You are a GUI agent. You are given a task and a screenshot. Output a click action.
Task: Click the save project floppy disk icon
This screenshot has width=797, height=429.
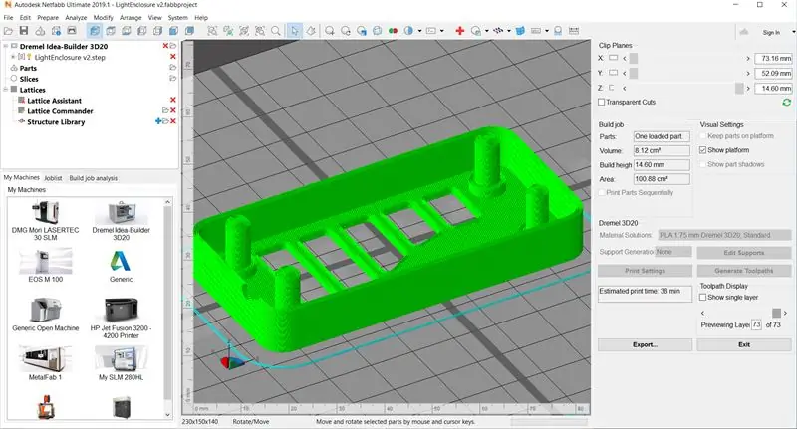tap(24, 31)
